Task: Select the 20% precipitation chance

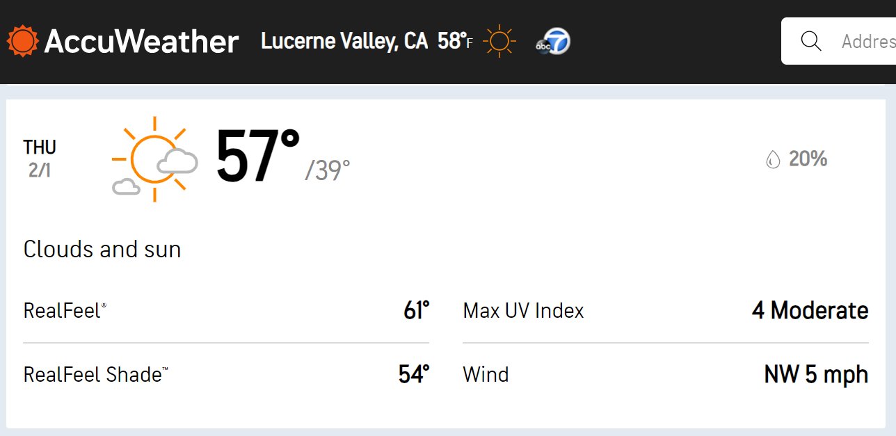Action: pyautogui.click(x=808, y=159)
